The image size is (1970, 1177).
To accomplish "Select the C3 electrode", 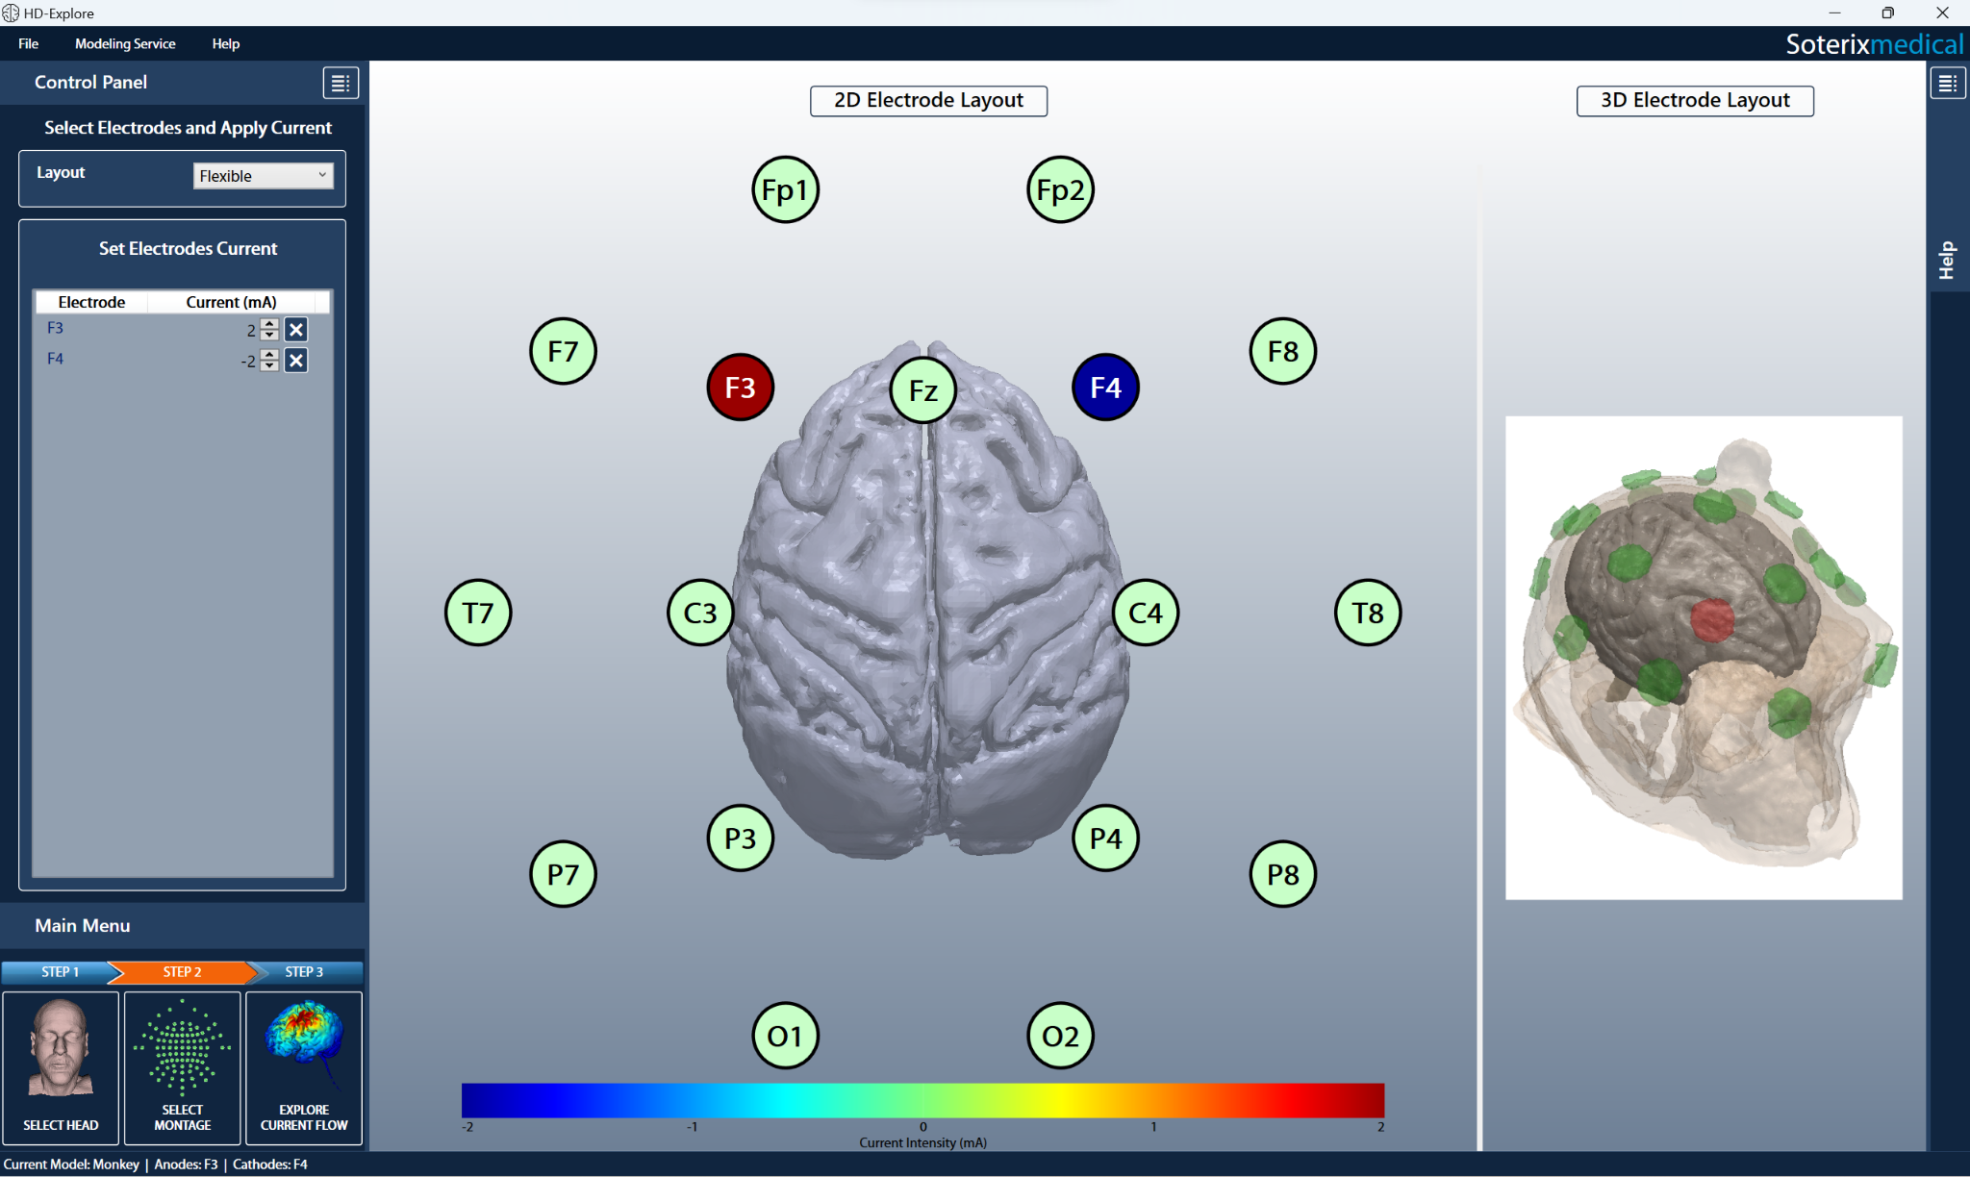I will (x=700, y=613).
